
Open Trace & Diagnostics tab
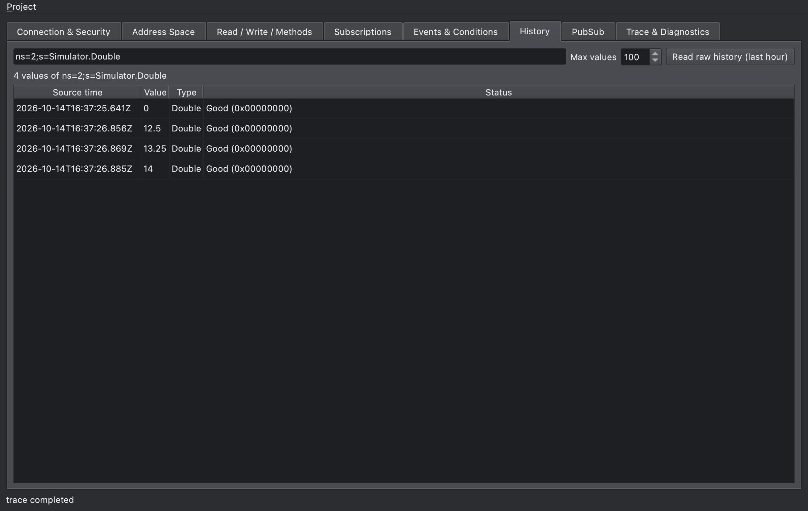[x=668, y=32]
